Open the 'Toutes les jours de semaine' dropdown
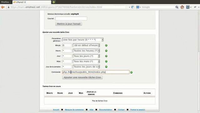The width and height of the screenshot is (200, 113). tap(86, 67)
